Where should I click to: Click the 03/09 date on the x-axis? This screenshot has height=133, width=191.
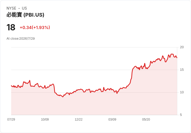click(x=112, y=119)
